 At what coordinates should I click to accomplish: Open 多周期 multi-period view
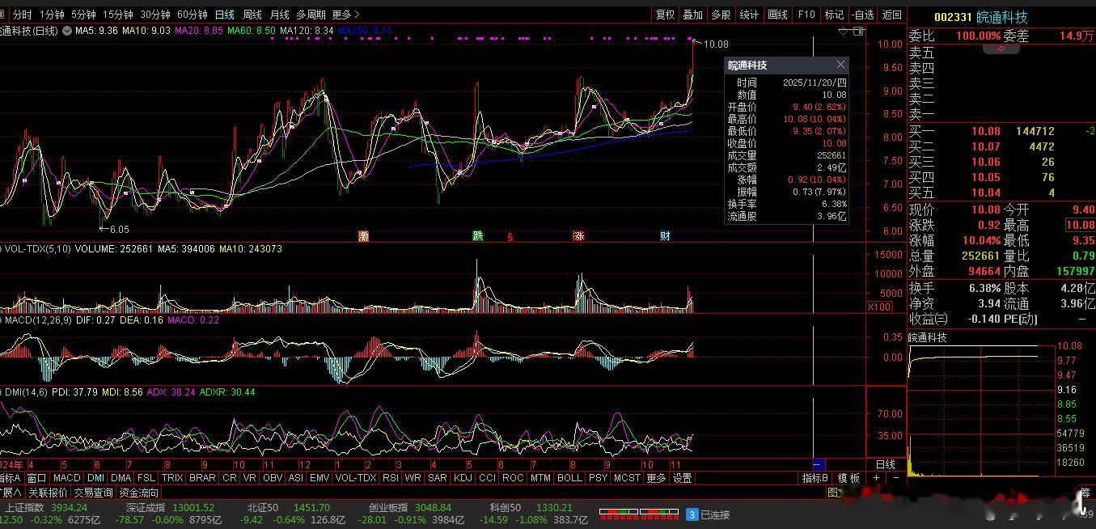[x=311, y=15]
